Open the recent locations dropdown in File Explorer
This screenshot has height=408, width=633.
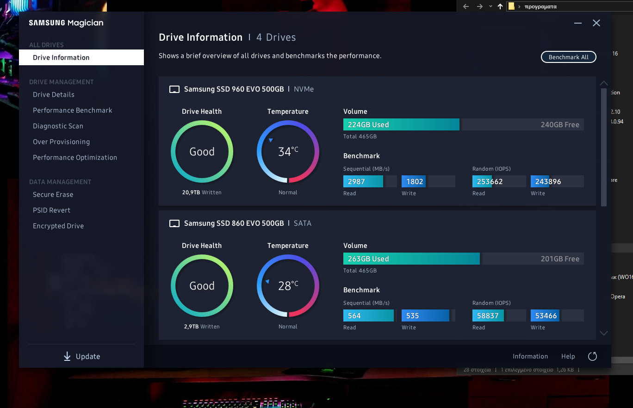click(490, 6)
